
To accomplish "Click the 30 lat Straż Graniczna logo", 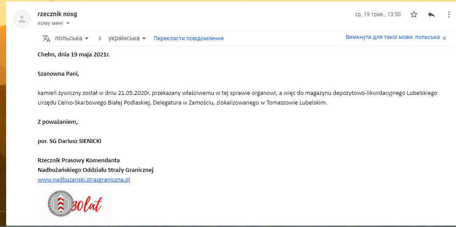I will 74,204.
